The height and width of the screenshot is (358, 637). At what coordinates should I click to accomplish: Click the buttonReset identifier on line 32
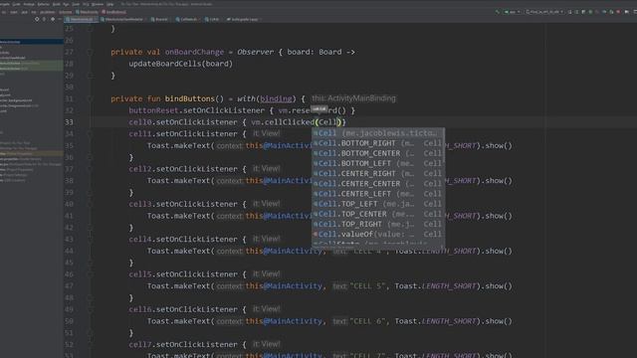pos(153,110)
